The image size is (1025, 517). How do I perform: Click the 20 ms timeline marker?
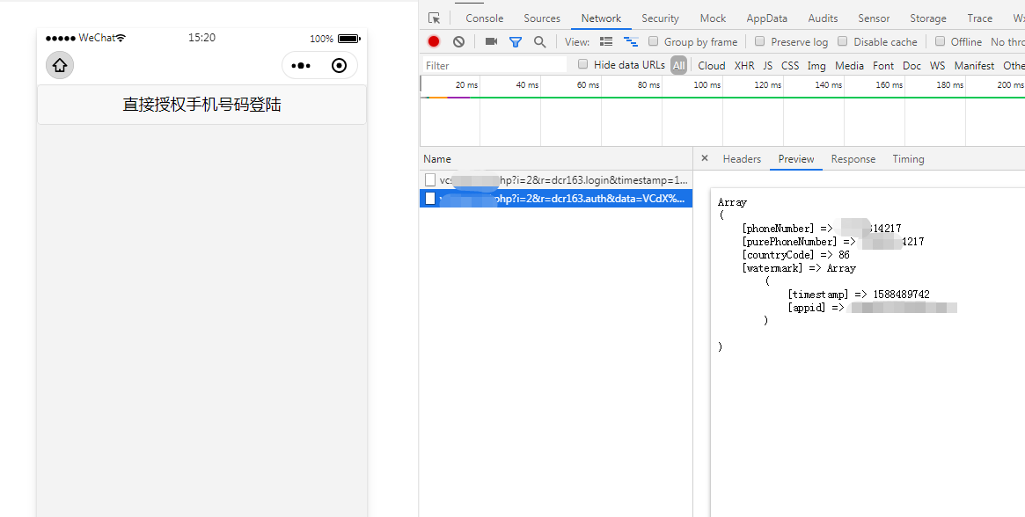(x=466, y=85)
